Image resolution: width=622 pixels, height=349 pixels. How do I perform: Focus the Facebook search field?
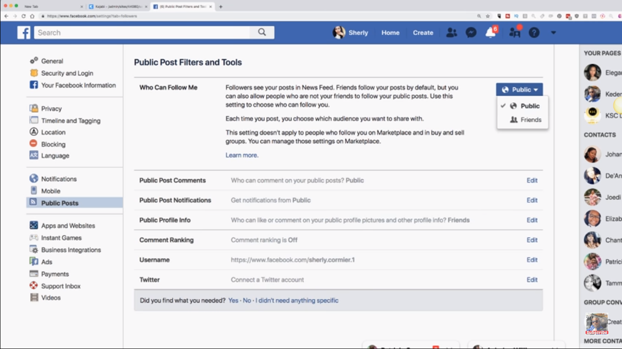pos(143,32)
